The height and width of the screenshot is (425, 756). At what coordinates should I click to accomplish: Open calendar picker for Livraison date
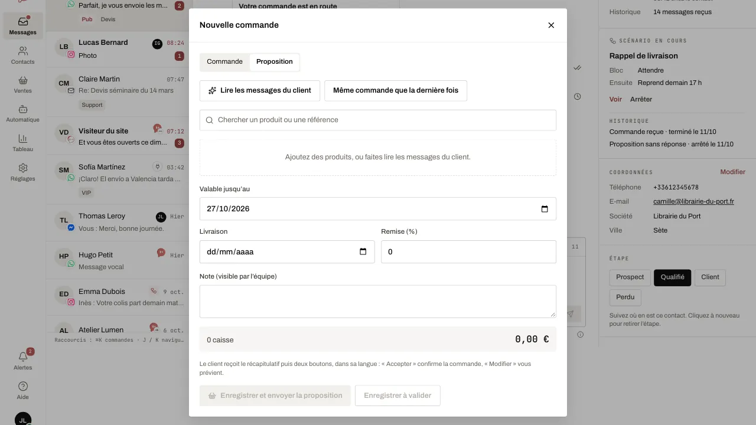click(x=363, y=252)
